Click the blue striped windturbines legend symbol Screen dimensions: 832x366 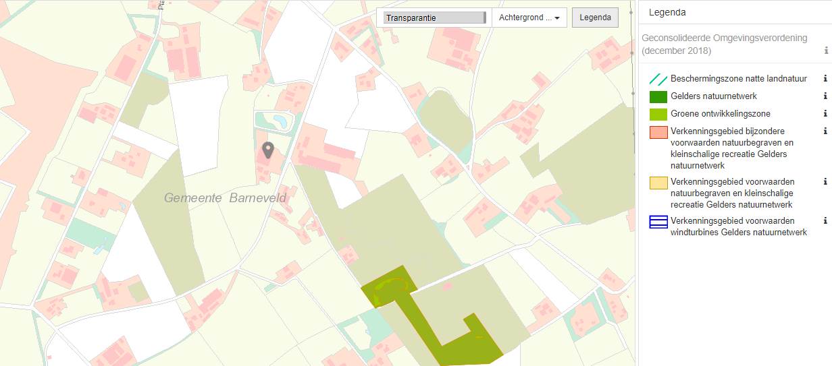658,222
